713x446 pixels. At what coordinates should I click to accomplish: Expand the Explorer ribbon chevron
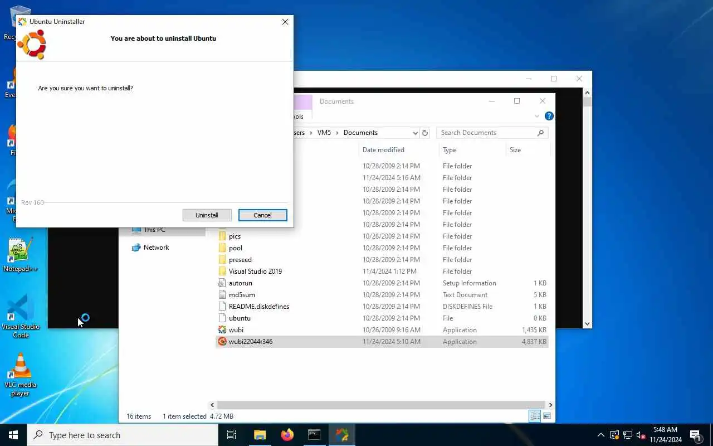pos(537,117)
